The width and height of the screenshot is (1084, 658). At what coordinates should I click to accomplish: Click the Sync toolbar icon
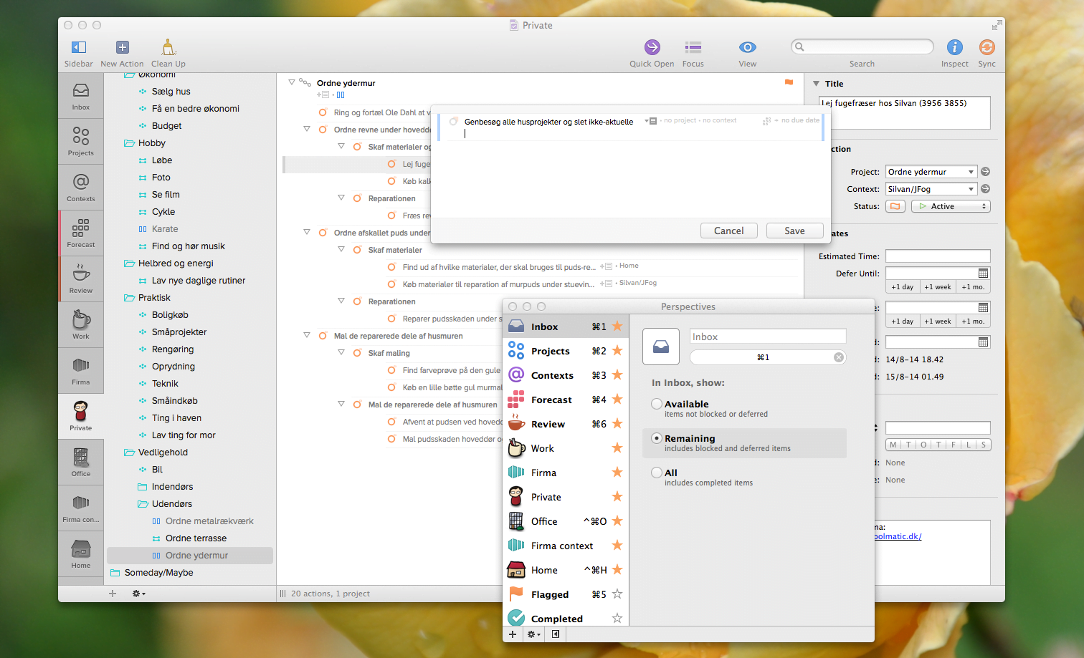click(x=986, y=47)
